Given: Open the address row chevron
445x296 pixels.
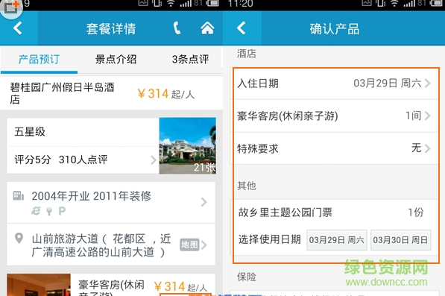Looking at the screenshot, I should tap(204, 245).
